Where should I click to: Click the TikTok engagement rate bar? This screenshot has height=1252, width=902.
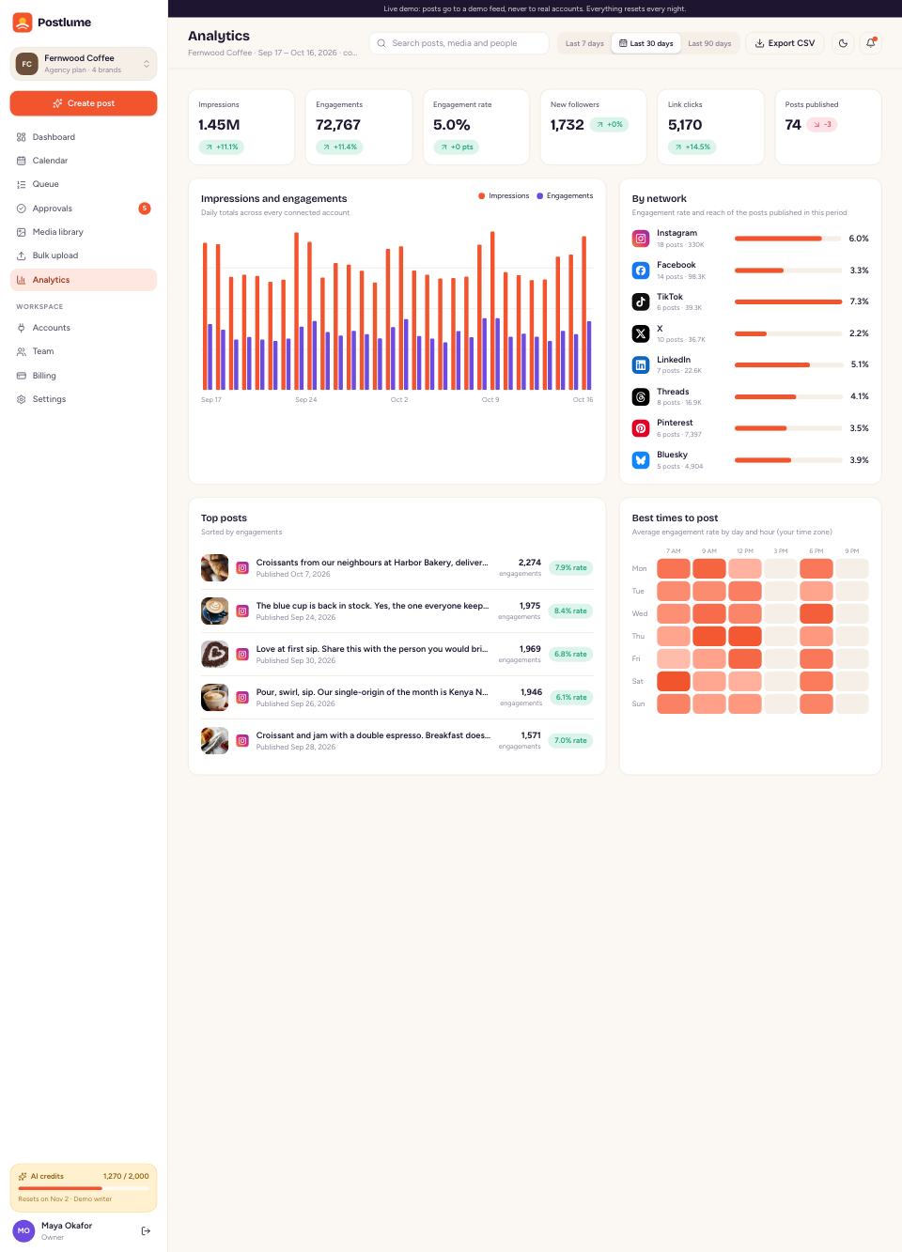(788, 301)
